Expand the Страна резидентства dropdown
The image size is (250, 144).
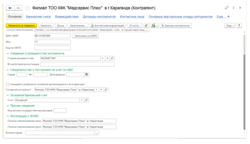tap(103, 58)
